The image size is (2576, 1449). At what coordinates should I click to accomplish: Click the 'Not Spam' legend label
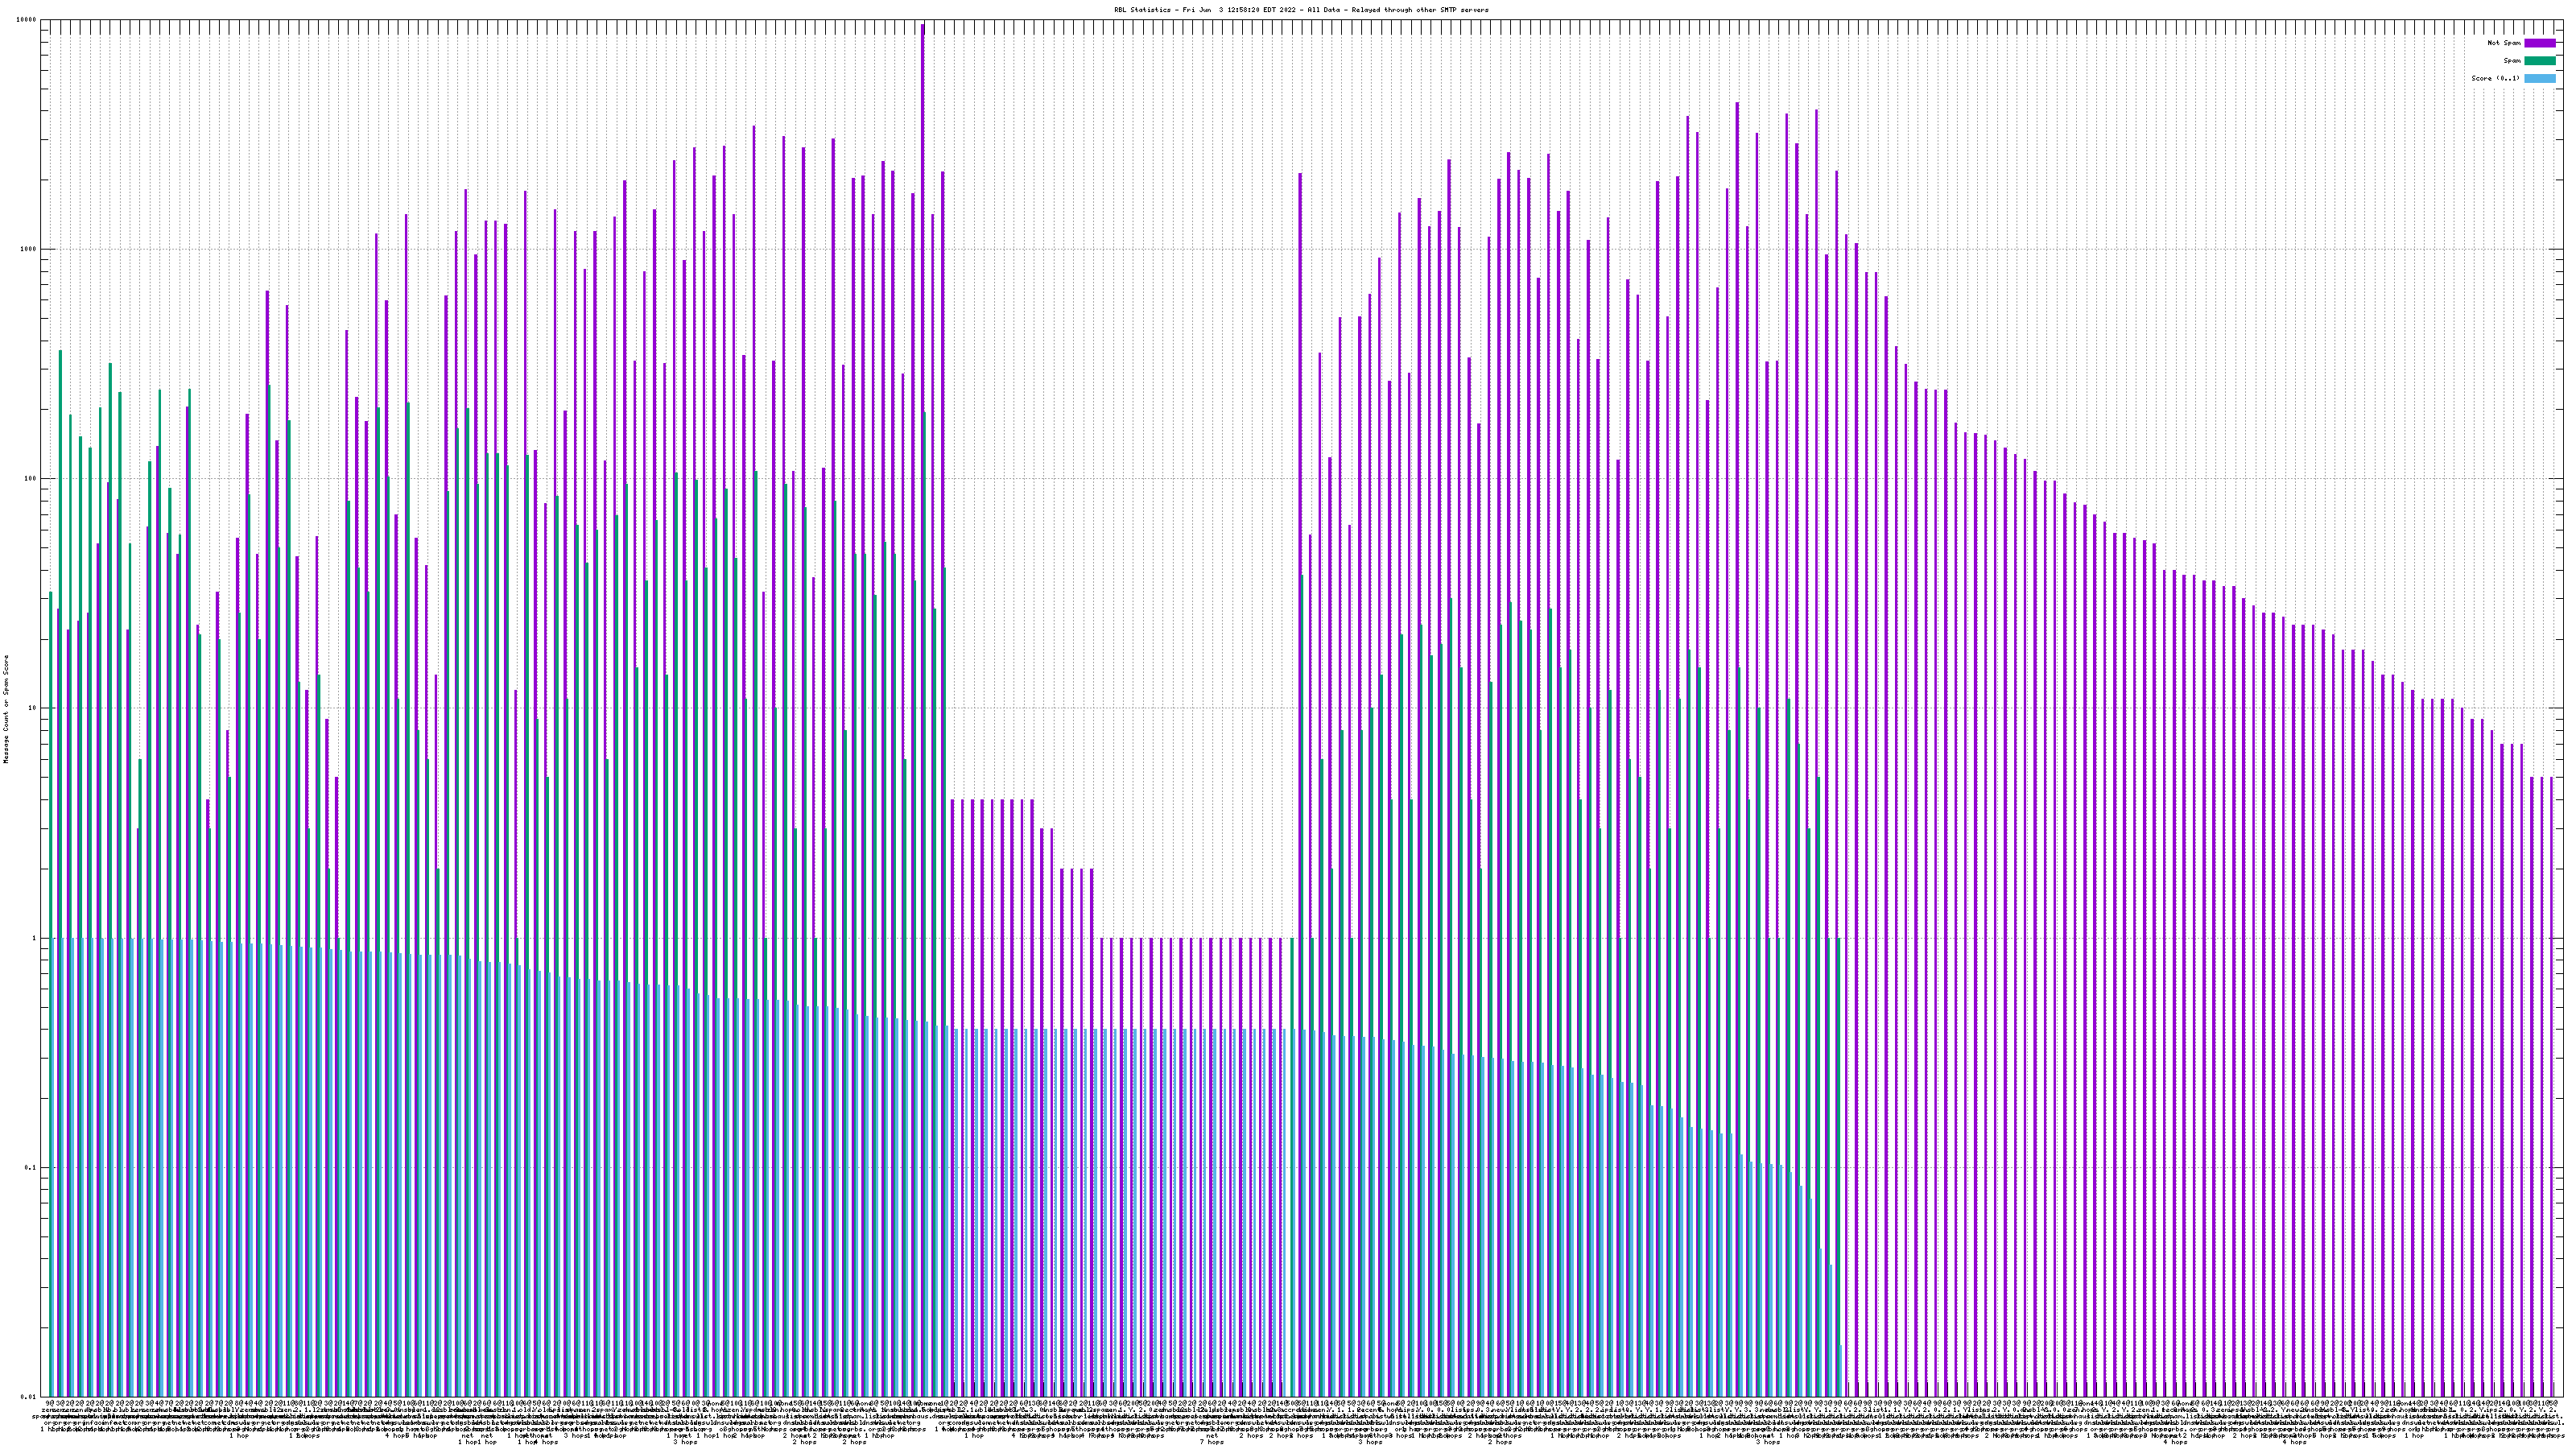[2504, 43]
